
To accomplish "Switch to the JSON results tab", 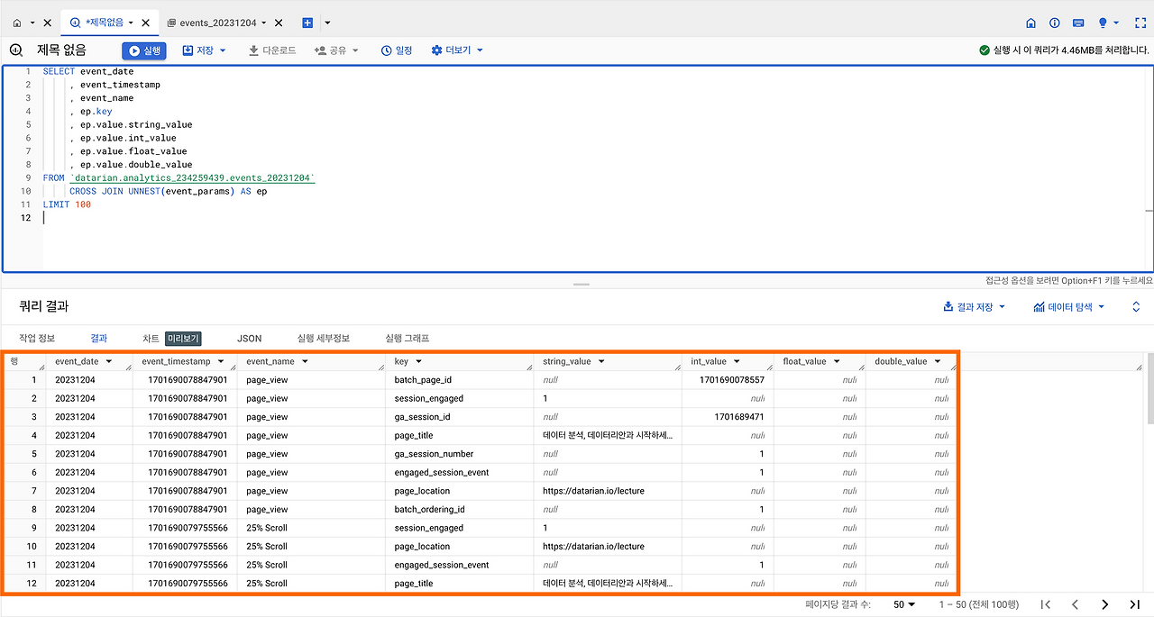I will 249,338.
